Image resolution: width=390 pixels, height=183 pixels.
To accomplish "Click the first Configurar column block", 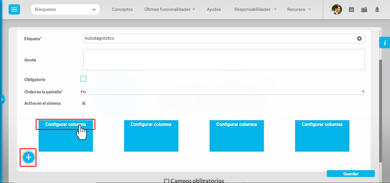I will click(65, 124).
